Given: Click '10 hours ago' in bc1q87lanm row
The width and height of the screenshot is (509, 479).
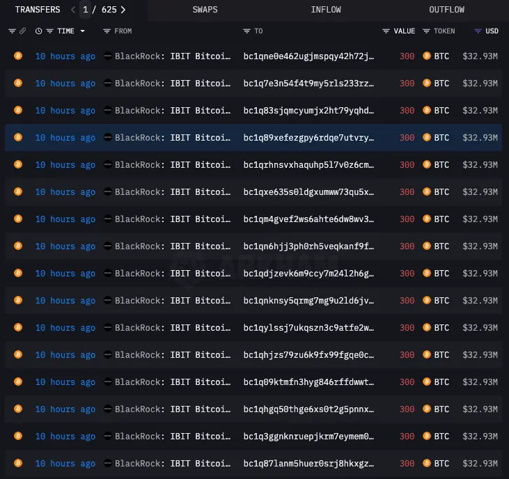Looking at the screenshot, I should pyautogui.click(x=65, y=464).
